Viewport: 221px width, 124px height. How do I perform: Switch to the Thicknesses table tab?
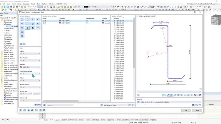[73, 120]
